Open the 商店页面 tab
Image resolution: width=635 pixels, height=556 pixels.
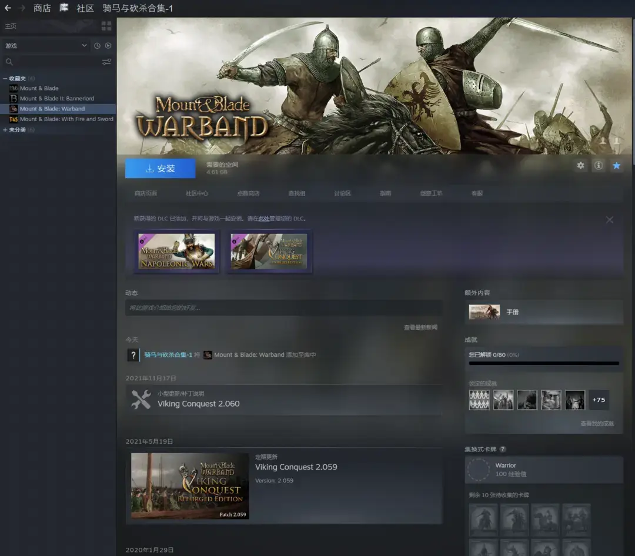coord(146,193)
